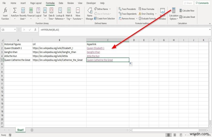212x137 pixels.
Task: Switch to Normal view
Action: point(168,135)
